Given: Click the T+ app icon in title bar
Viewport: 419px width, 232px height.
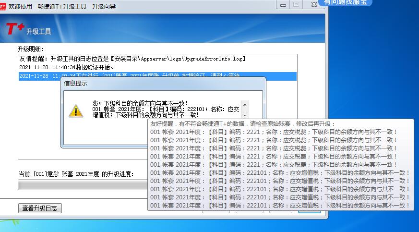Looking at the screenshot, I should [x=2, y=6].
